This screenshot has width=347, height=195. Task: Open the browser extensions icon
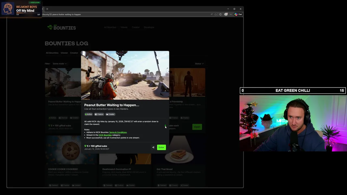(220, 14)
